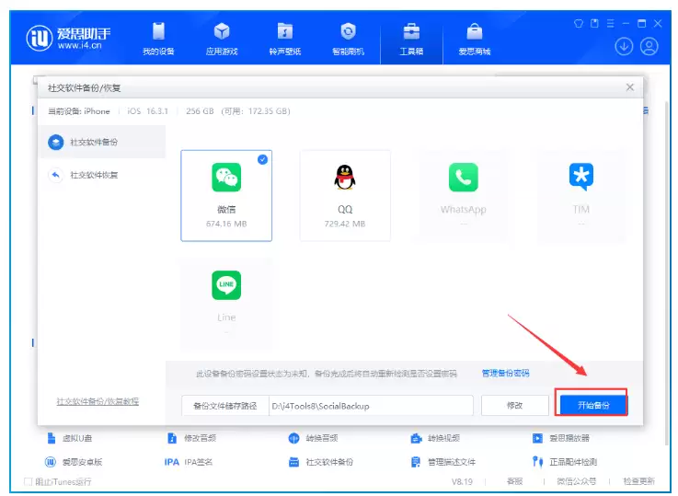678x496 pixels.
Task: Toggle the checkmark on the 微信 card
Action: pyautogui.click(x=262, y=159)
